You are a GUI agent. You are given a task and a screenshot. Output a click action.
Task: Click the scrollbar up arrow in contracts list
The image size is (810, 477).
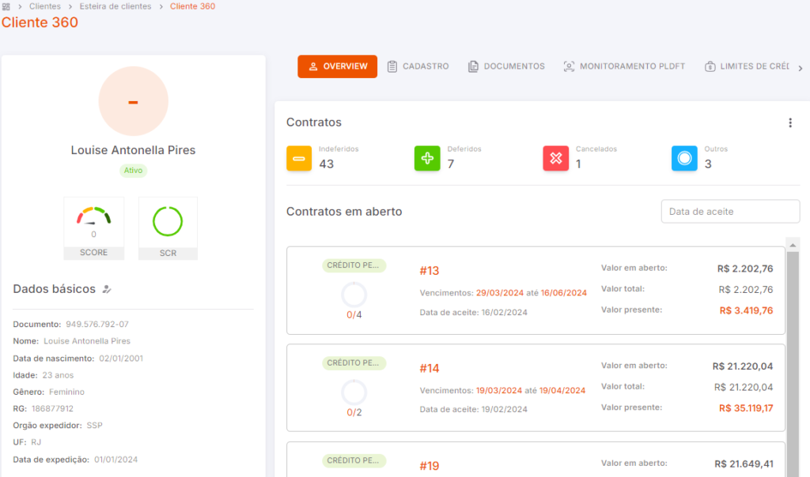click(793, 246)
